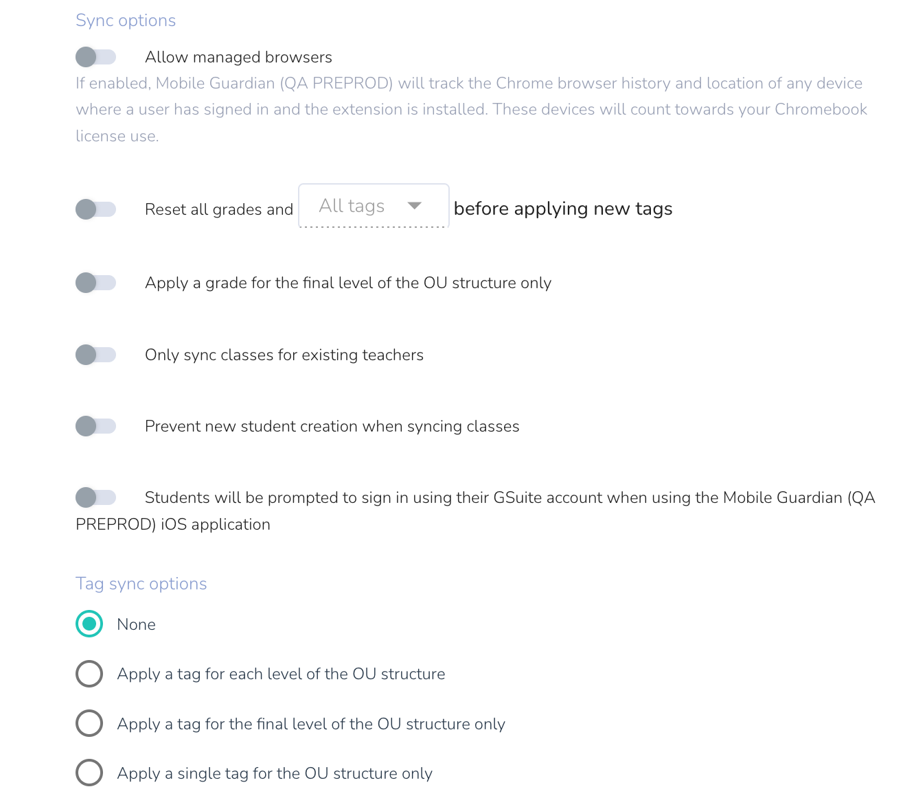Click the Prevent new student creation label text

pos(332,426)
